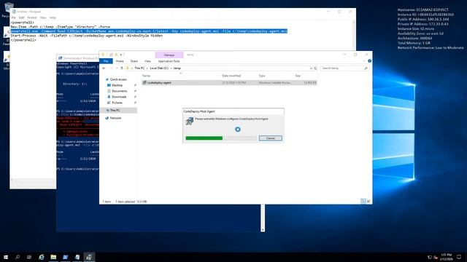Image resolution: width=467 pixels, height=262 pixels.
Task: Switch Explorer to details view icon
Action: pyautogui.click(x=363, y=201)
